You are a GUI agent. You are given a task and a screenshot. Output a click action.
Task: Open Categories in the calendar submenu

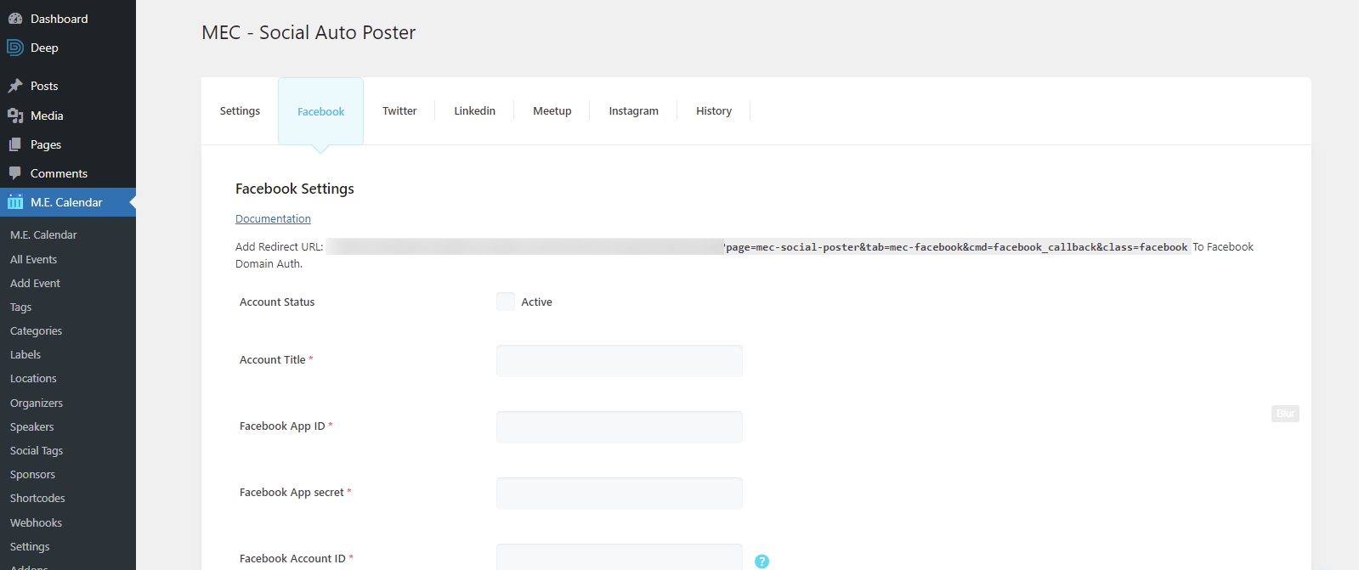coord(36,331)
